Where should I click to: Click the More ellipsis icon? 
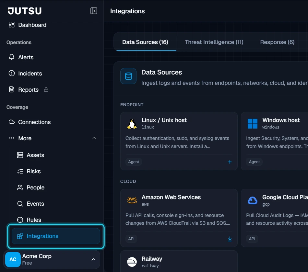pos(12,138)
